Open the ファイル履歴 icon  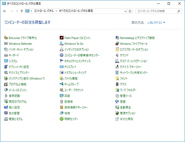pos(62,78)
